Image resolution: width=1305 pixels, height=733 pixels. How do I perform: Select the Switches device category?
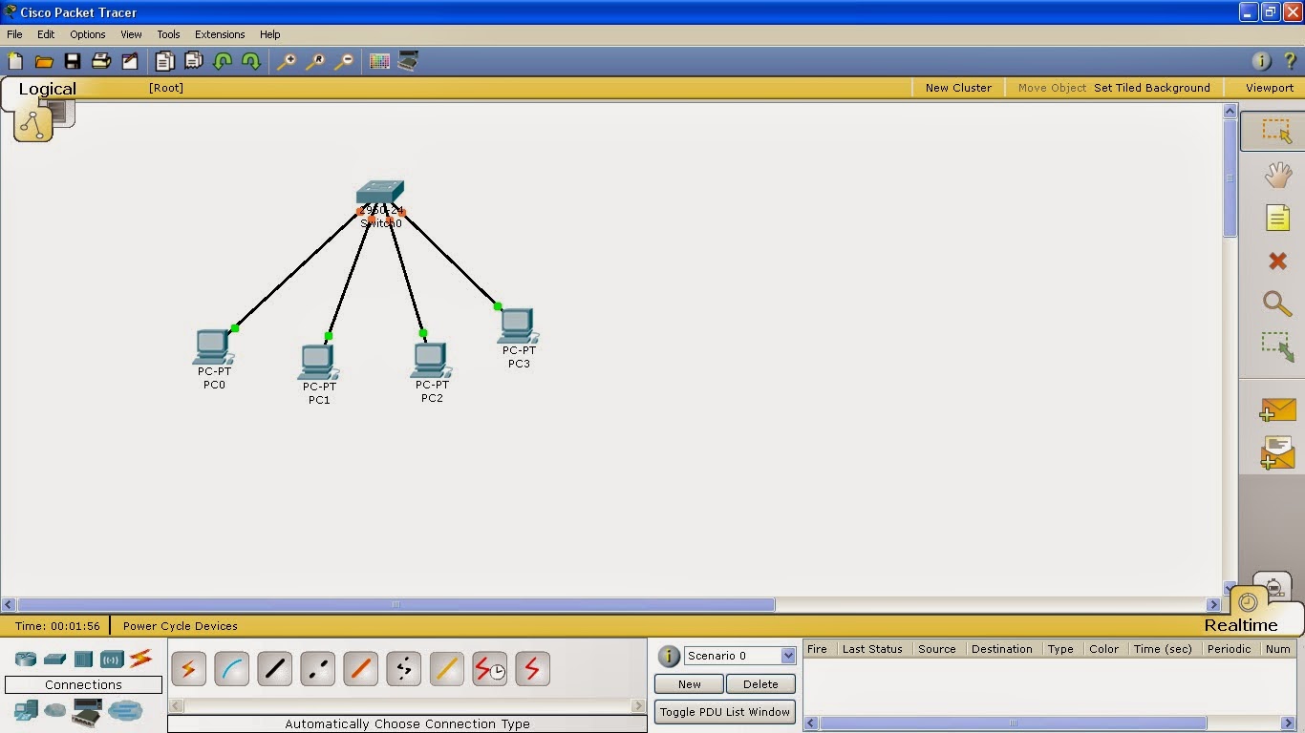(x=54, y=659)
